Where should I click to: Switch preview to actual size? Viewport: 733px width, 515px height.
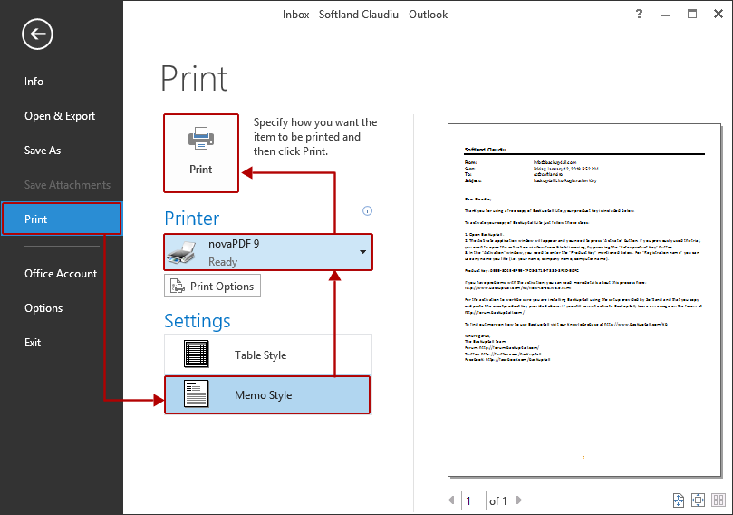679,500
